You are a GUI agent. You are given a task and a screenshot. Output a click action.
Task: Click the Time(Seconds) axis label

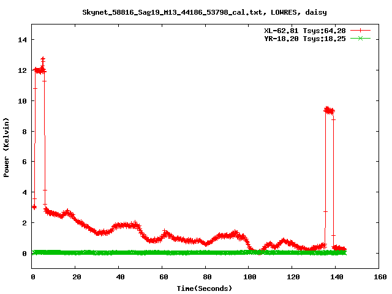[205, 288]
